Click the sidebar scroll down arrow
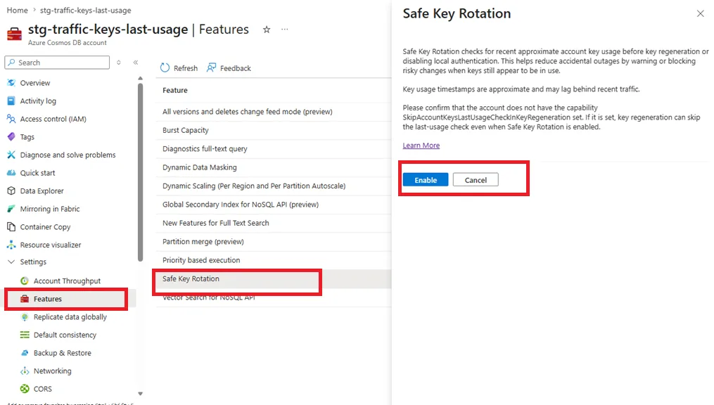 pos(140,394)
